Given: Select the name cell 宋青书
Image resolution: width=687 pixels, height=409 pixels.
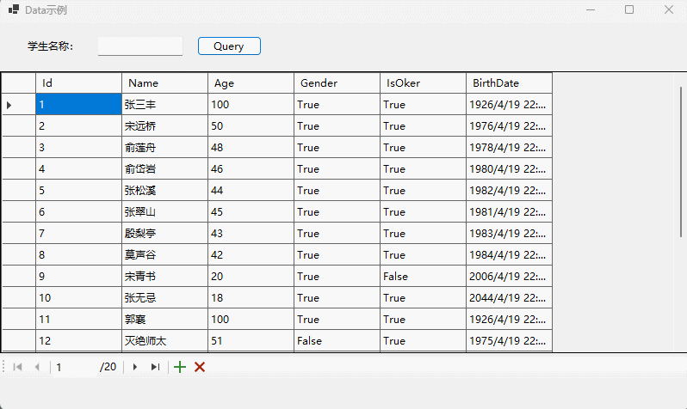Looking at the screenshot, I should 164,276.
